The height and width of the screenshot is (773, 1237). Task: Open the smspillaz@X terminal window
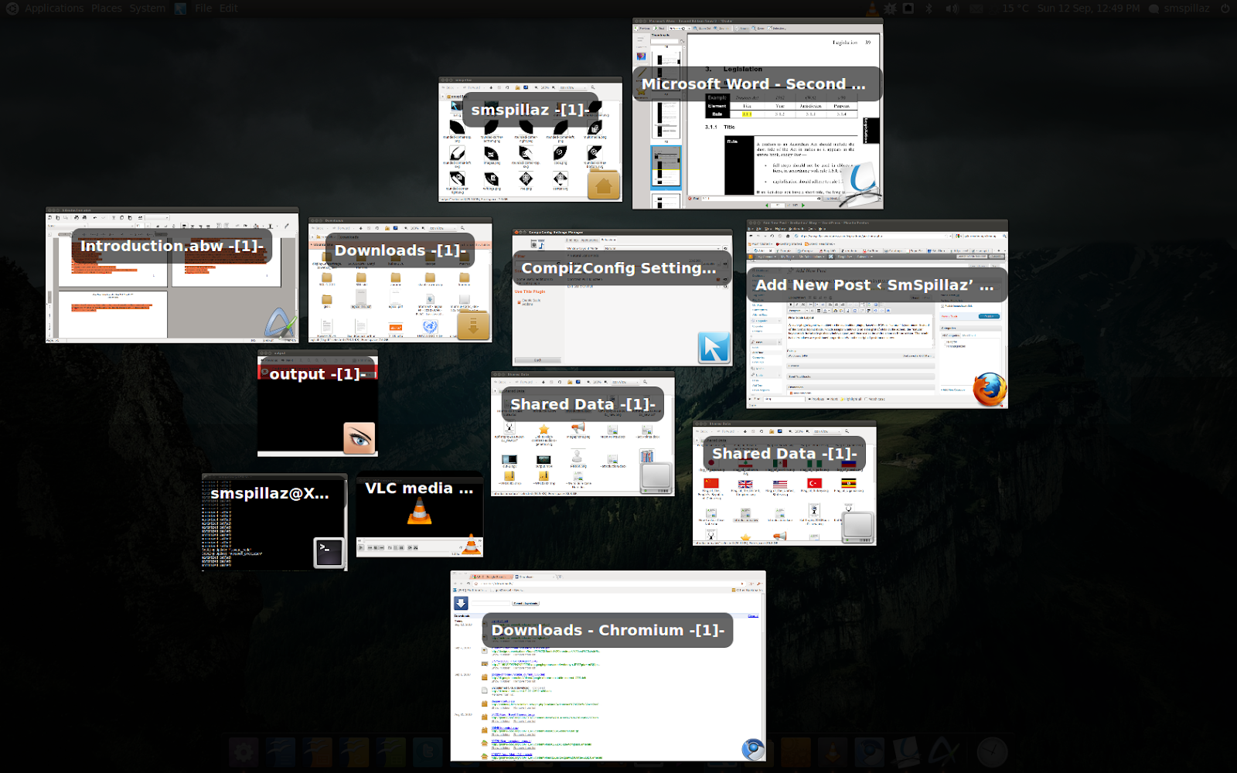pos(274,522)
